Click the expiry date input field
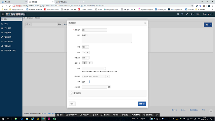The height and width of the screenshot is (121, 215). (x=94, y=87)
